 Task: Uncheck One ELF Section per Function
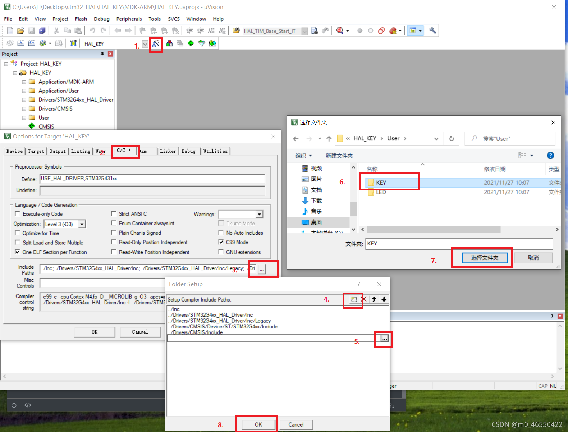[x=17, y=252]
